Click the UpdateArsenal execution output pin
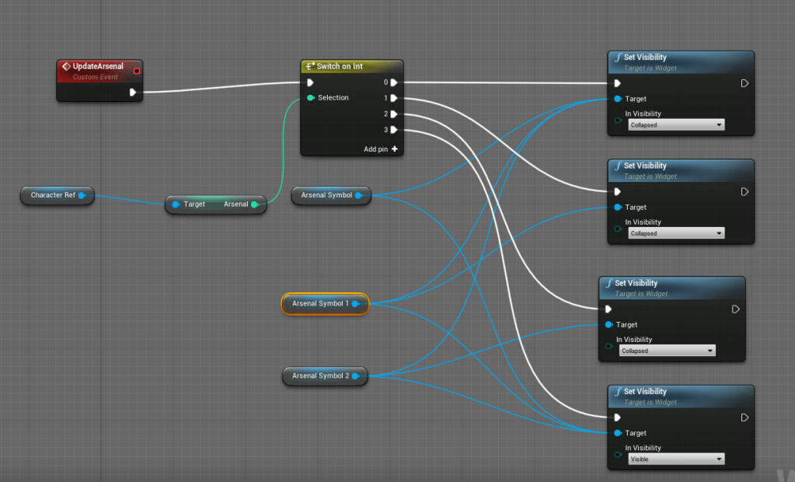This screenshot has width=795, height=482. tap(133, 93)
